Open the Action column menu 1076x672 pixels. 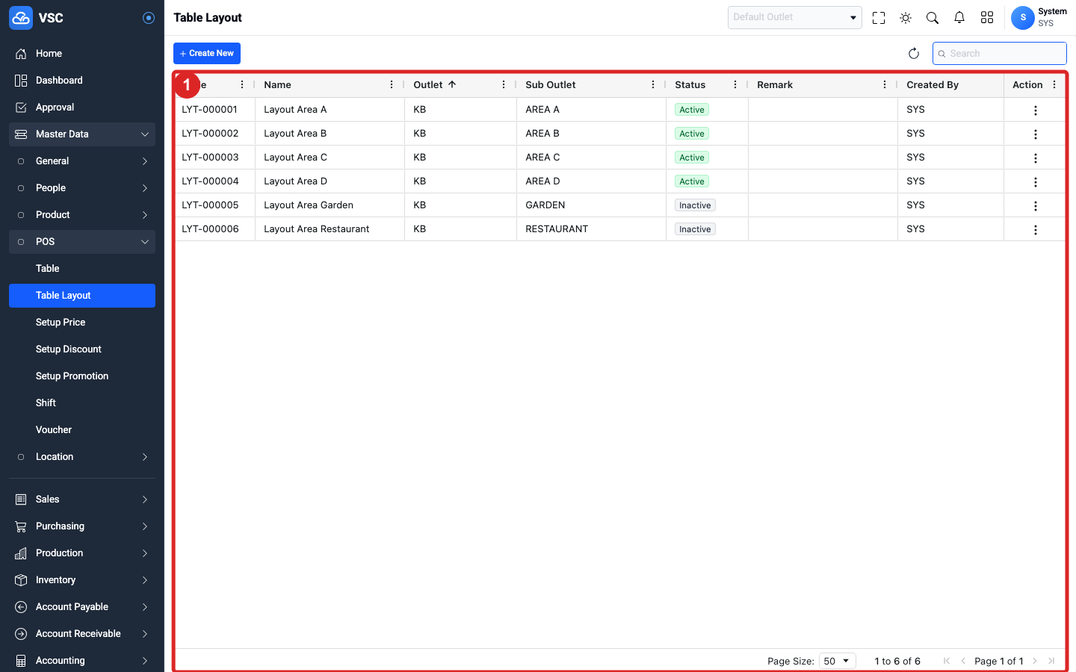(1054, 85)
